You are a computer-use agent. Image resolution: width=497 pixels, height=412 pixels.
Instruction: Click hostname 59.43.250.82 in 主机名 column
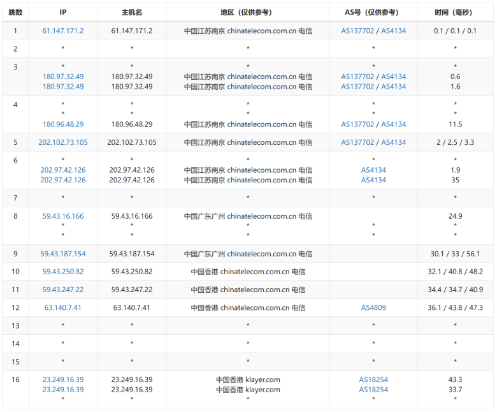(x=132, y=272)
